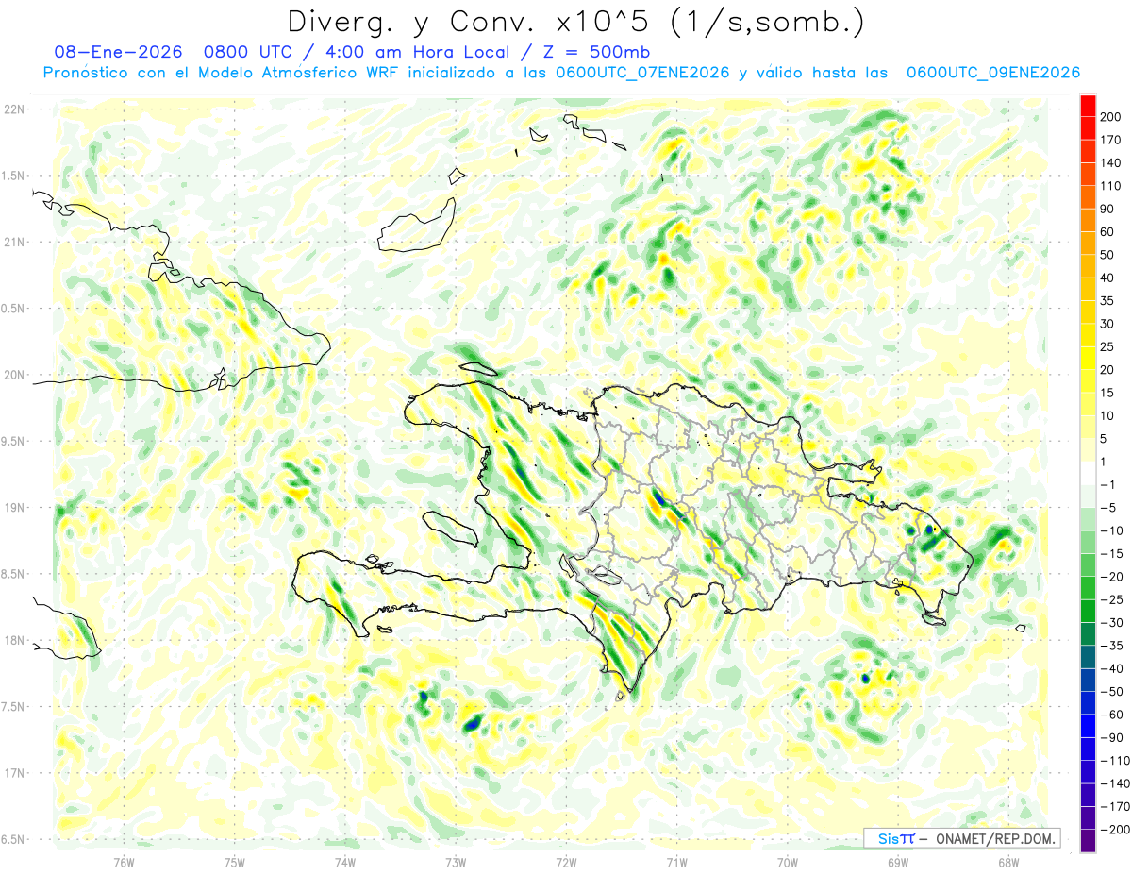Click the '76W' longitude label
Viewport: 1132px width, 875px height.
(x=124, y=863)
